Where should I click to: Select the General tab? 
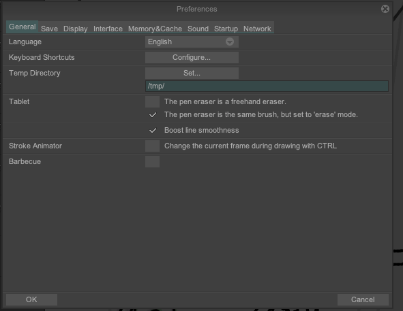[x=23, y=27]
